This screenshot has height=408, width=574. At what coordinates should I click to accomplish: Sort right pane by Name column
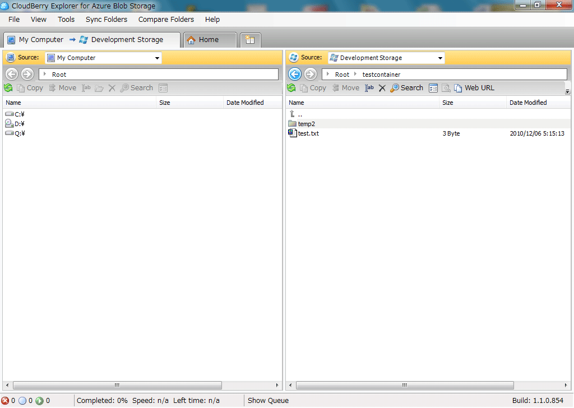point(363,103)
